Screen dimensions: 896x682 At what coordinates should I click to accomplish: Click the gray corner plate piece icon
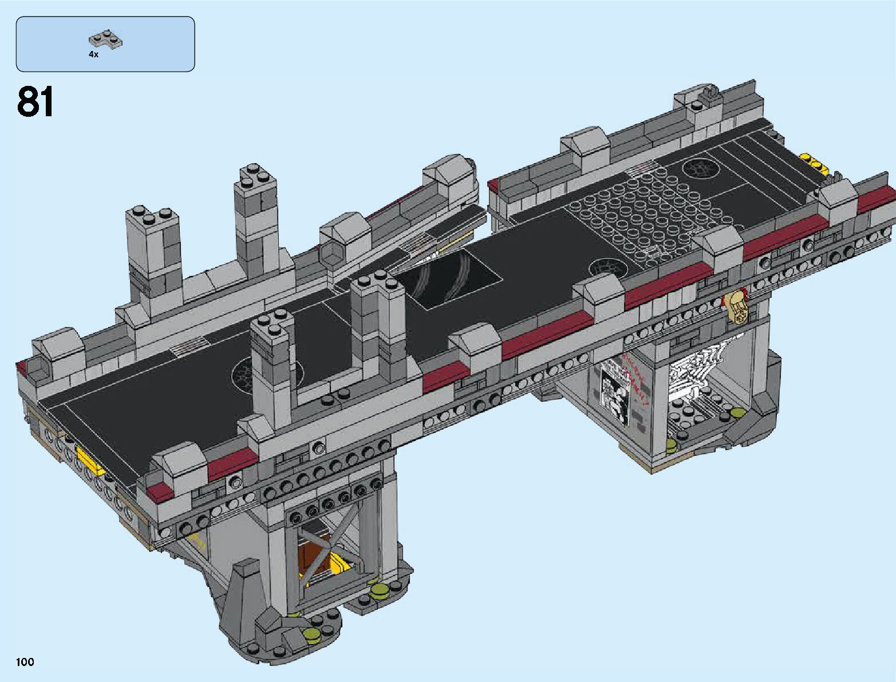point(107,39)
